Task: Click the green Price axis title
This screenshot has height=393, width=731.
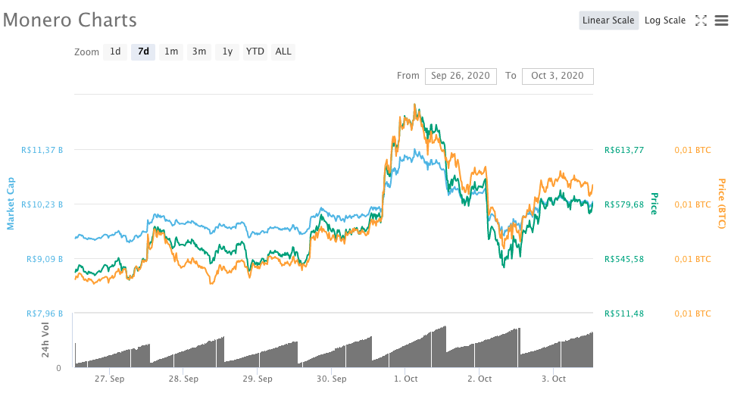Action: (654, 204)
